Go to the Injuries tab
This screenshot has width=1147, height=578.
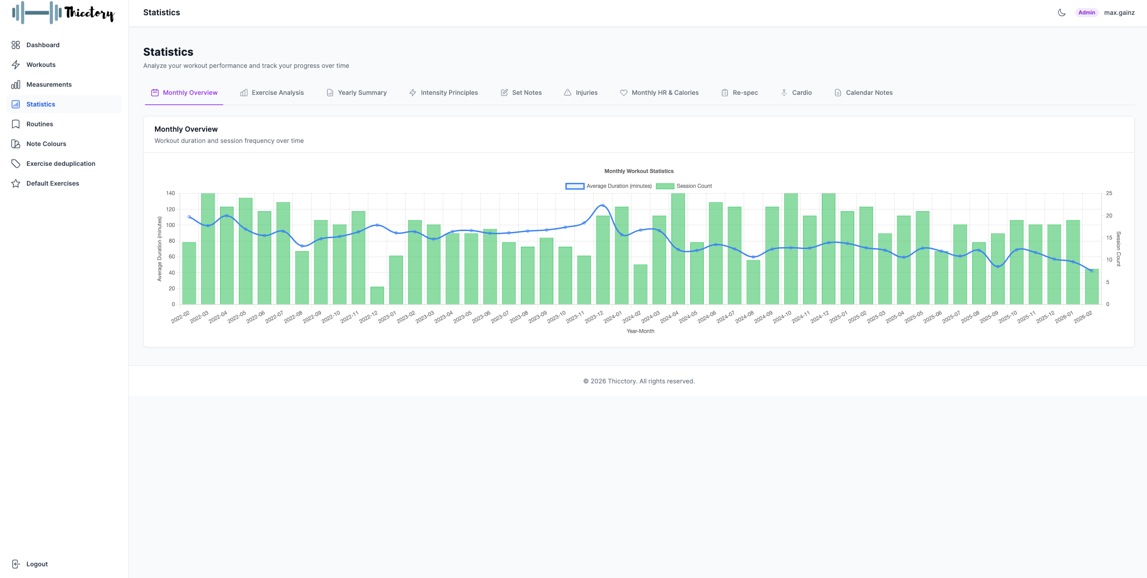[x=581, y=93]
